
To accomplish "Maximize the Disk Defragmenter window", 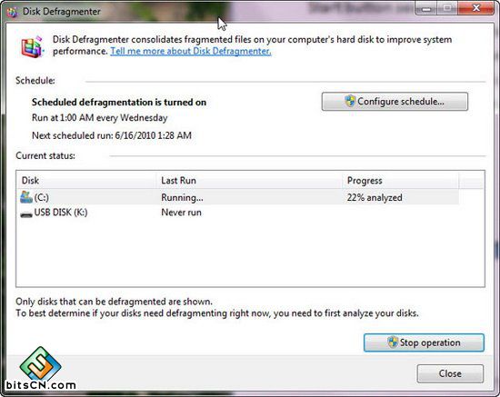I will tap(447, 8).
